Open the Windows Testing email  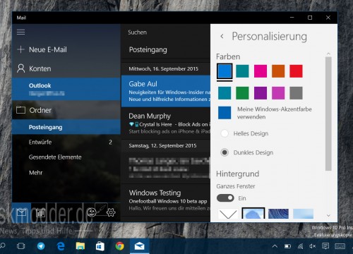point(166,200)
